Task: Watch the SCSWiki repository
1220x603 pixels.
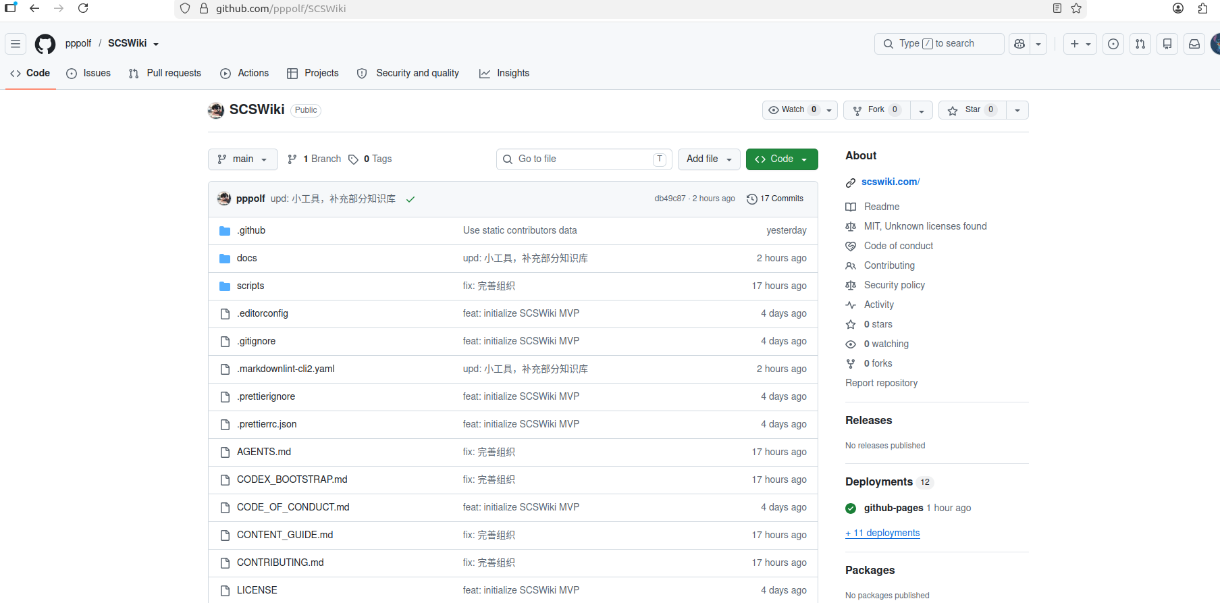Action: click(x=800, y=110)
